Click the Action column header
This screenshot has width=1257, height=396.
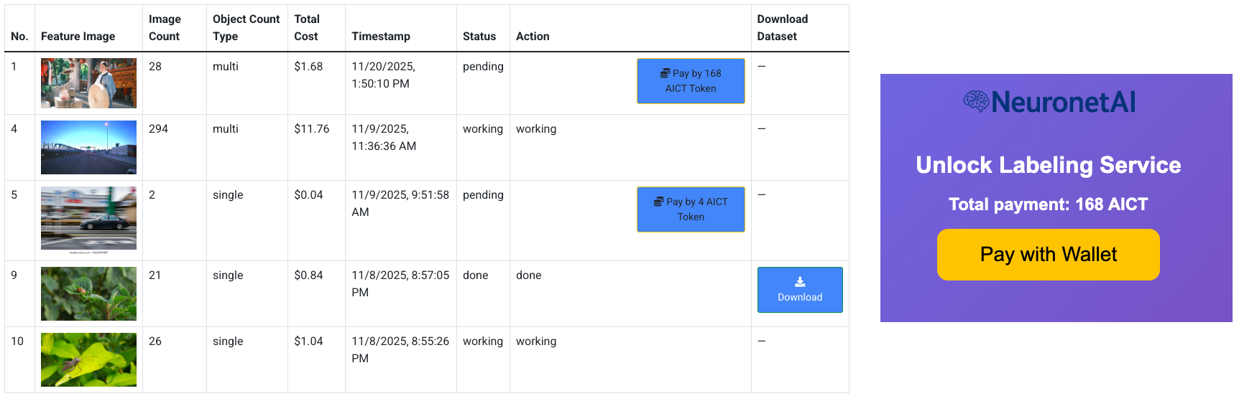coord(533,37)
